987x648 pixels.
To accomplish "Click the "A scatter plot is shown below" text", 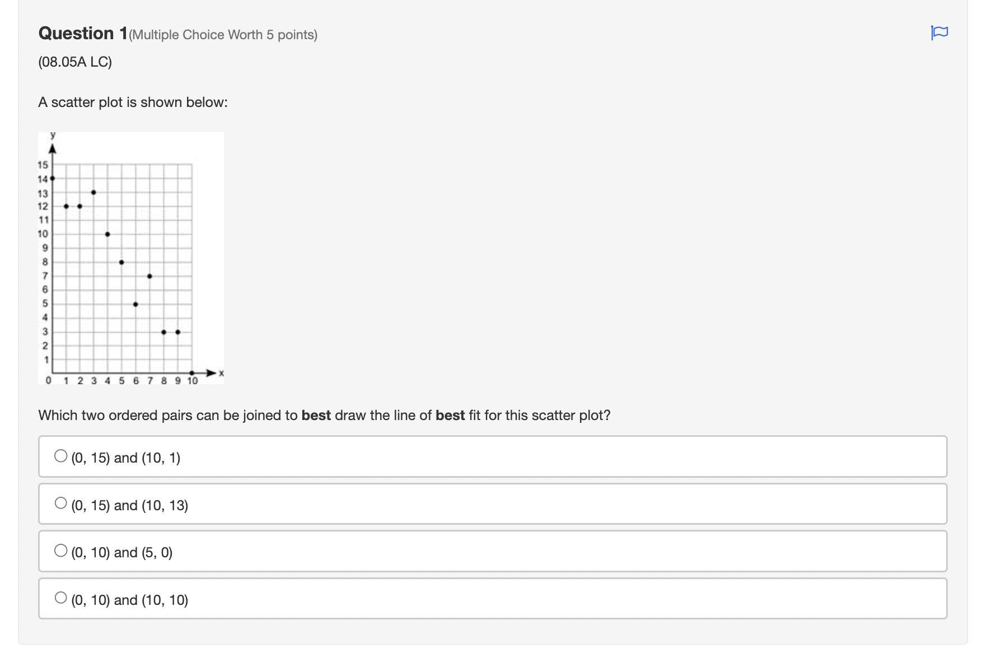I will point(133,102).
